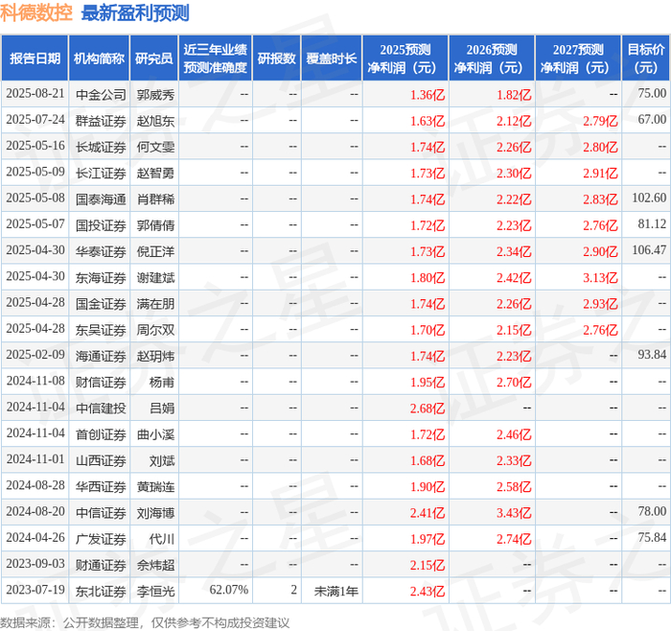Select the 研究员 column header
This screenshot has height=631, width=671.
(x=154, y=58)
